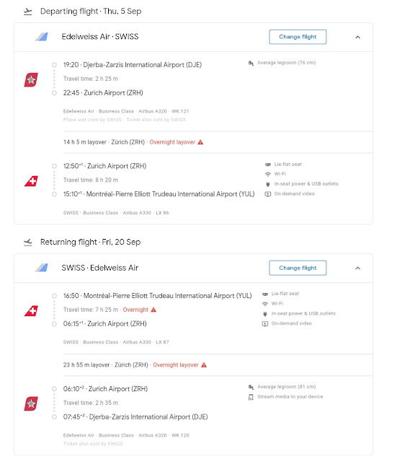This screenshot has width=397, height=462.
Task: Click the SWISS · Edelweiss Air return header
Action: click(x=99, y=268)
